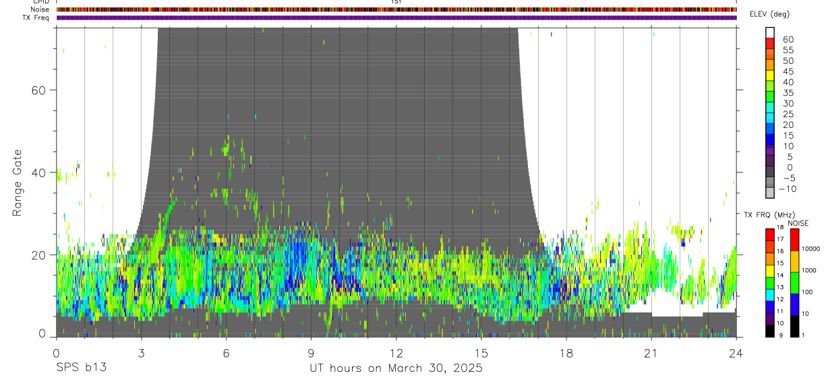Click the '18' tick label on UT hours axis
The image size is (828, 382).
click(566, 353)
